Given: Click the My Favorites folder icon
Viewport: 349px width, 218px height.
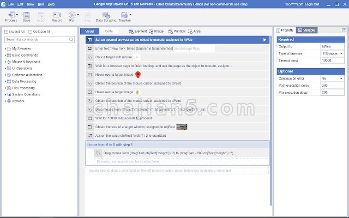Looking at the screenshot, I should click(9, 49).
